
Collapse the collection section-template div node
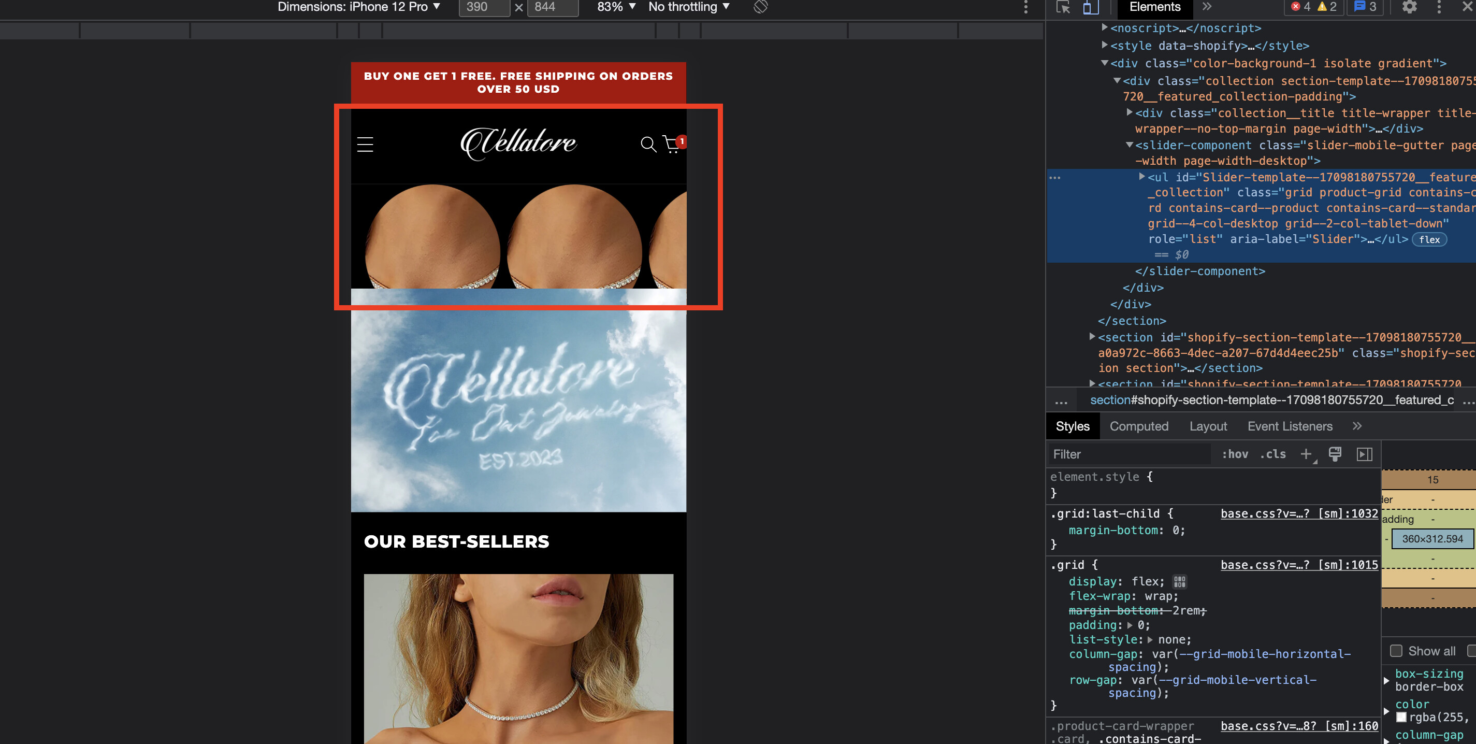(x=1117, y=80)
